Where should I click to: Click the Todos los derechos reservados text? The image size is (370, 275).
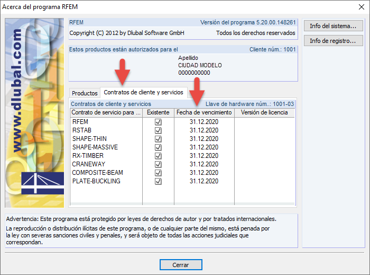click(256, 33)
